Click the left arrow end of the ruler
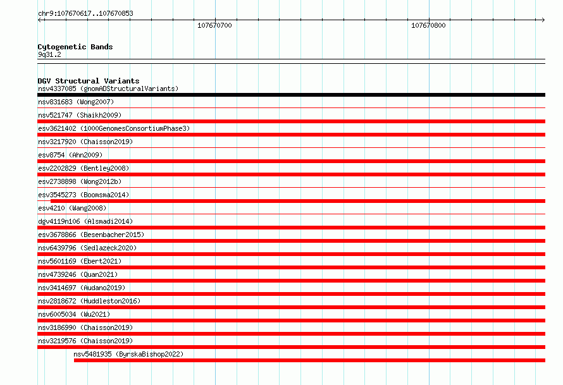 pos(39,20)
